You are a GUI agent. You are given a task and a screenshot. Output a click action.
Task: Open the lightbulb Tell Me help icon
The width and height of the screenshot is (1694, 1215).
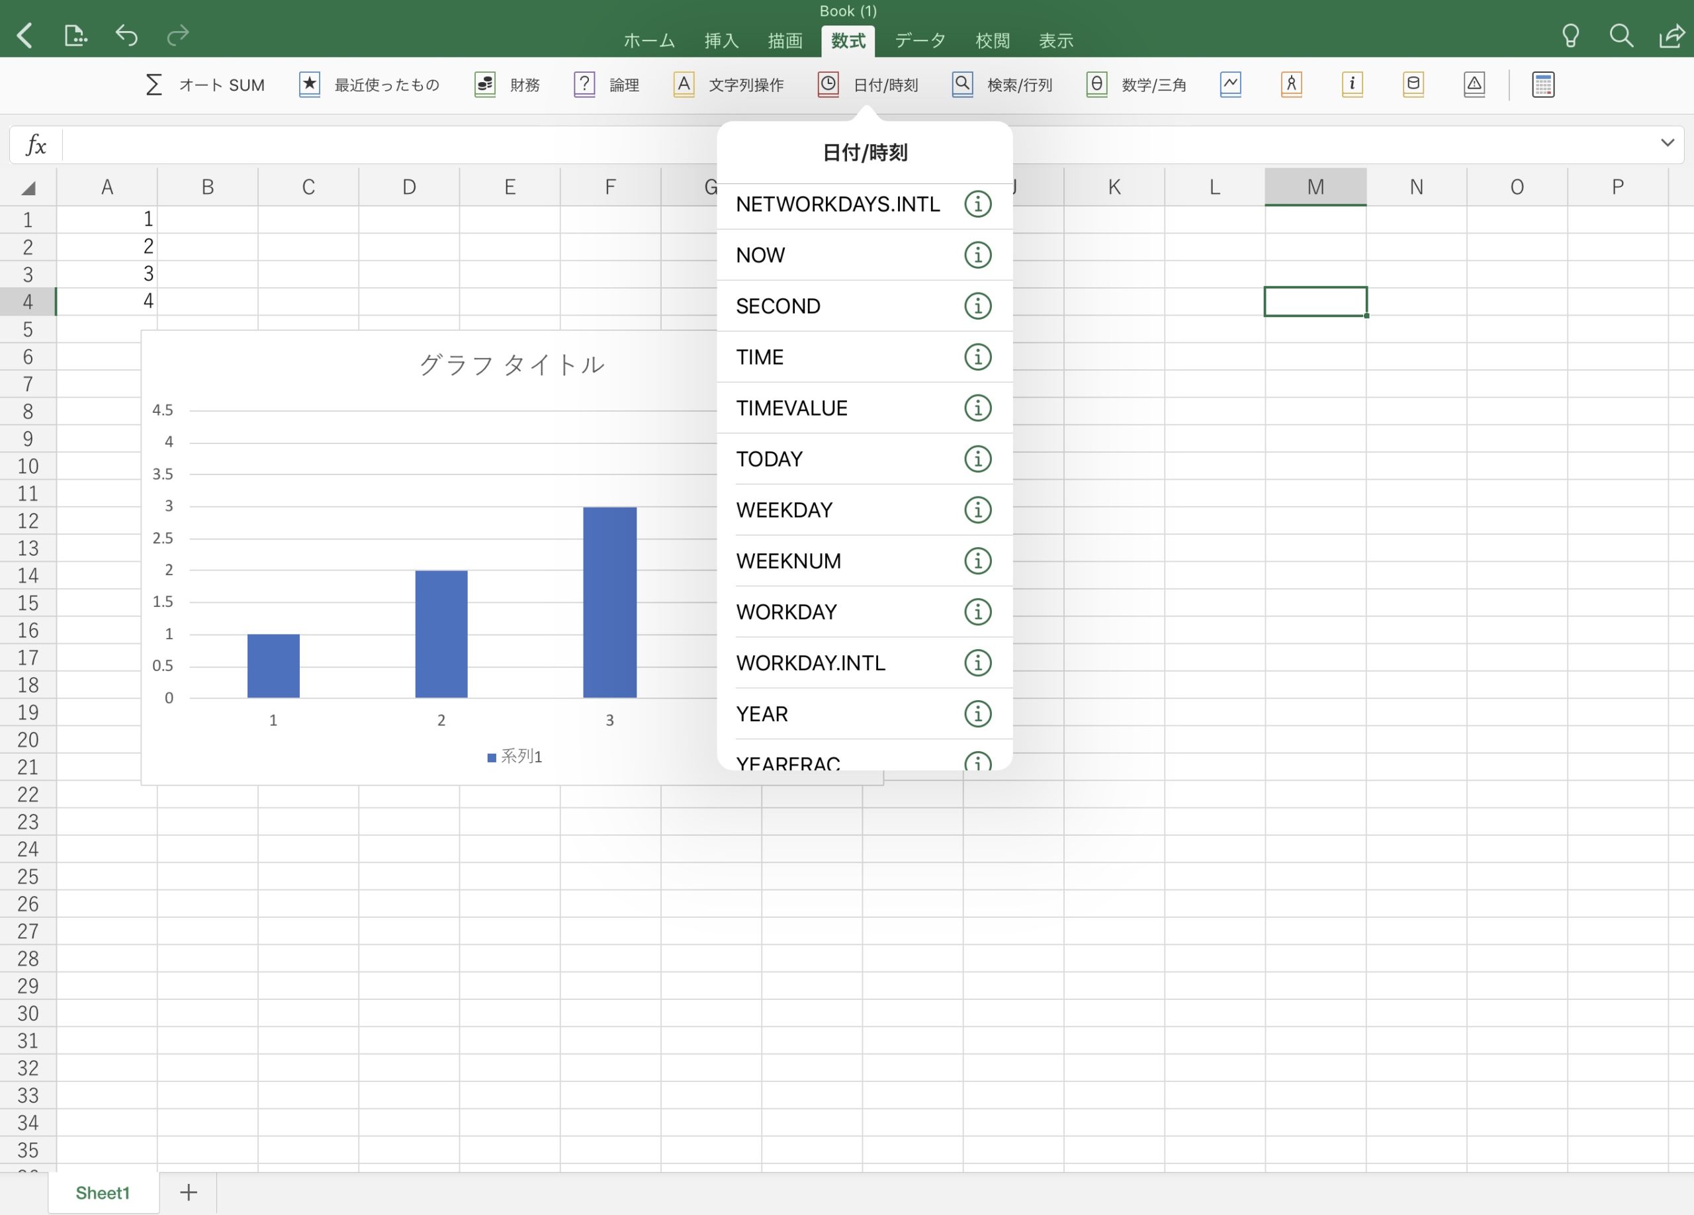[x=1571, y=35]
